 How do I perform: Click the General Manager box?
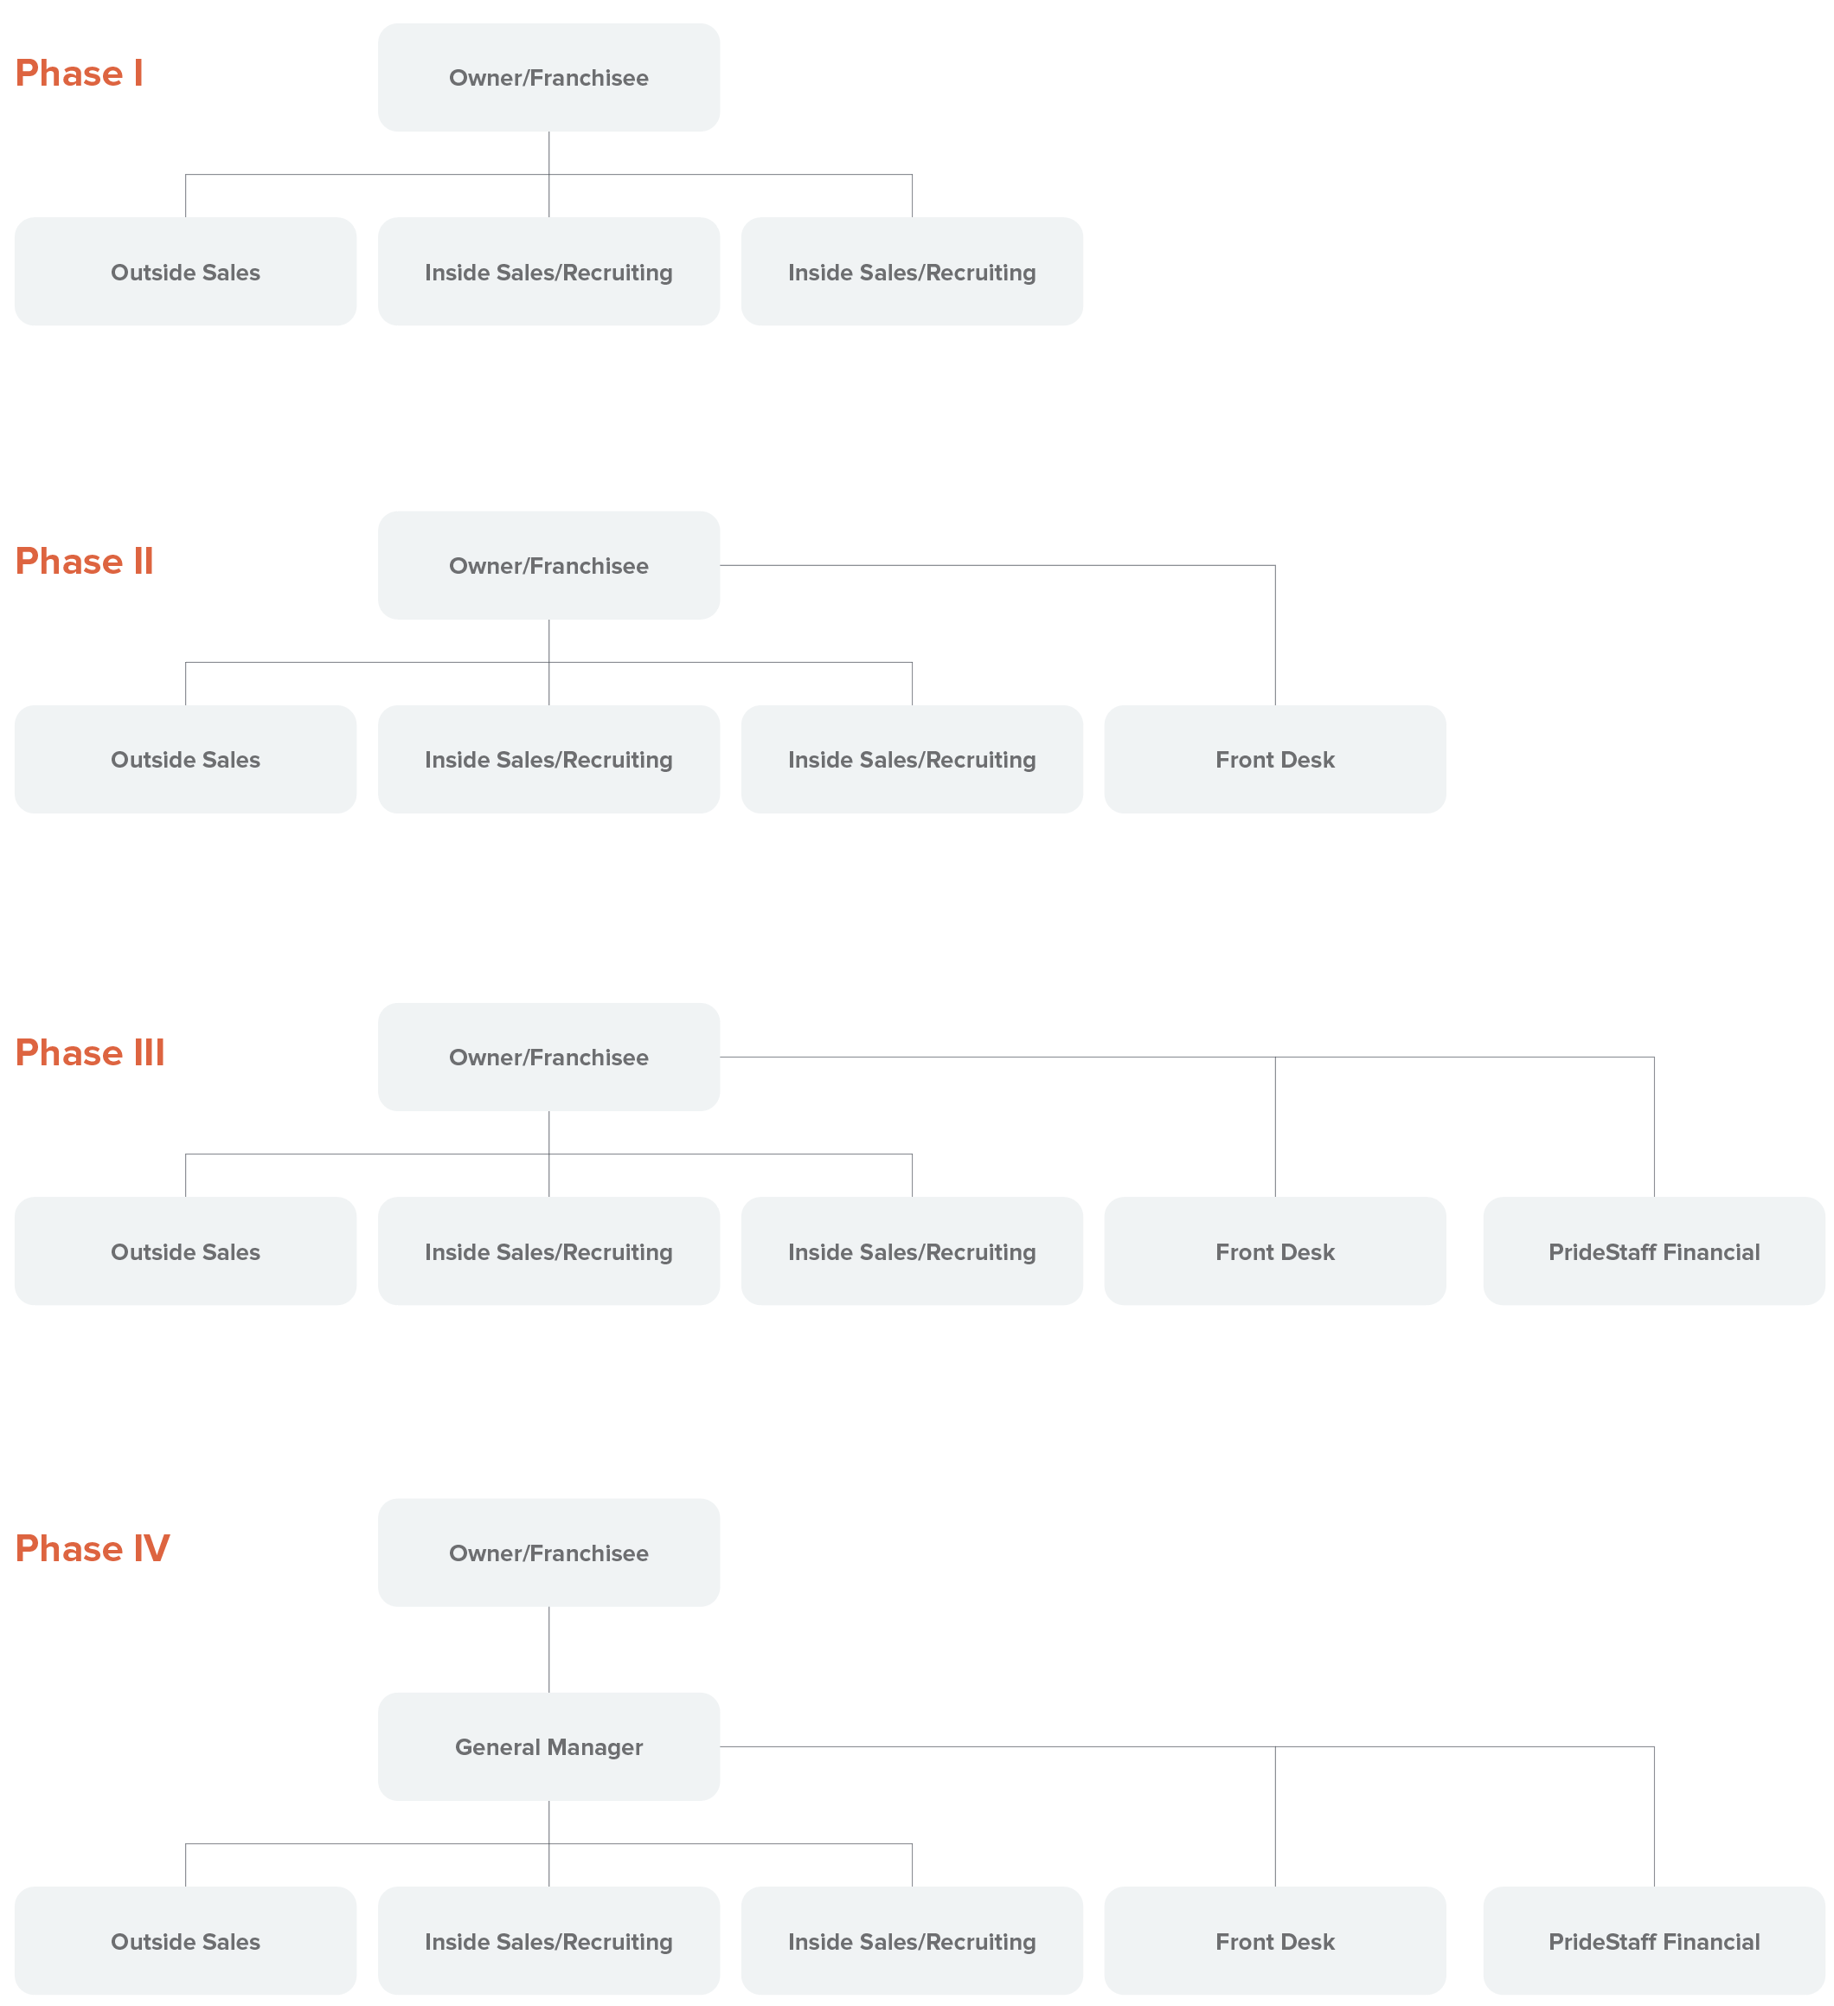548,1746
